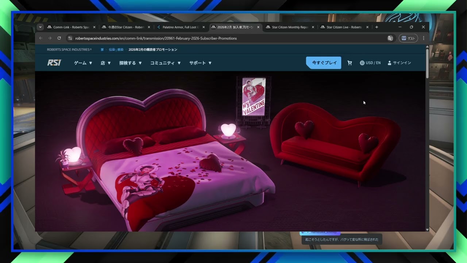View site information icon in address bar
This screenshot has height=263, width=467.
[70, 38]
